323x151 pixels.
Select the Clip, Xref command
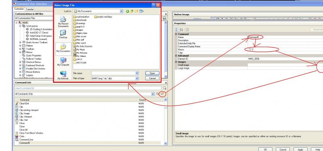(23, 120)
